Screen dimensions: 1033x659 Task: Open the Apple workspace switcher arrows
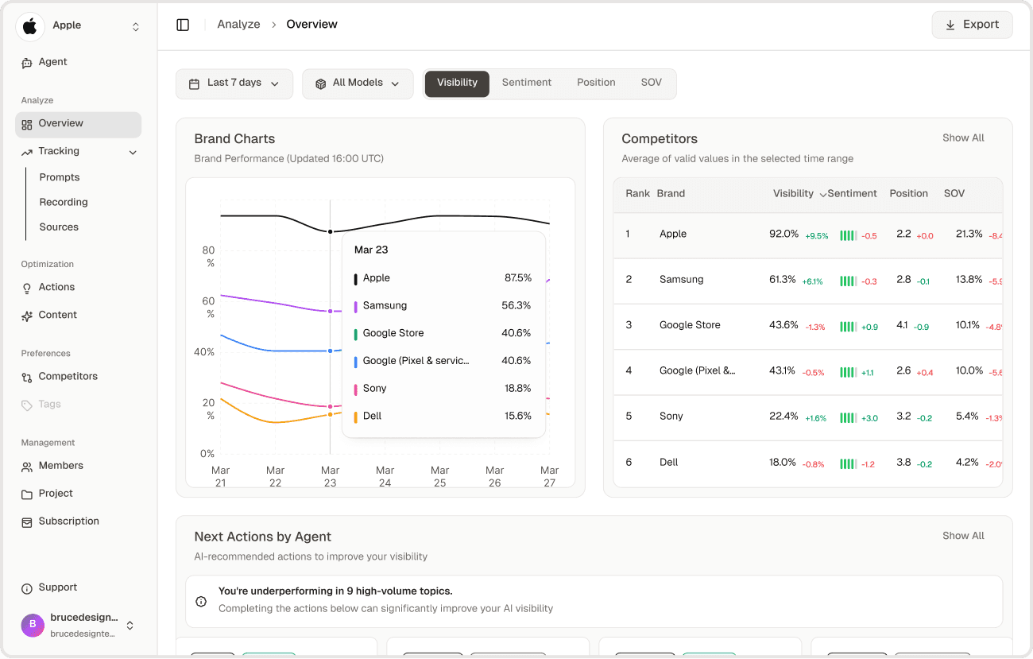[x=136, y=26]
